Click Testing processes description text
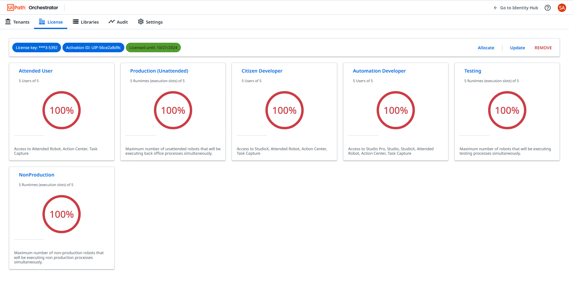573x284 pixels. click(x=505, y=151)
